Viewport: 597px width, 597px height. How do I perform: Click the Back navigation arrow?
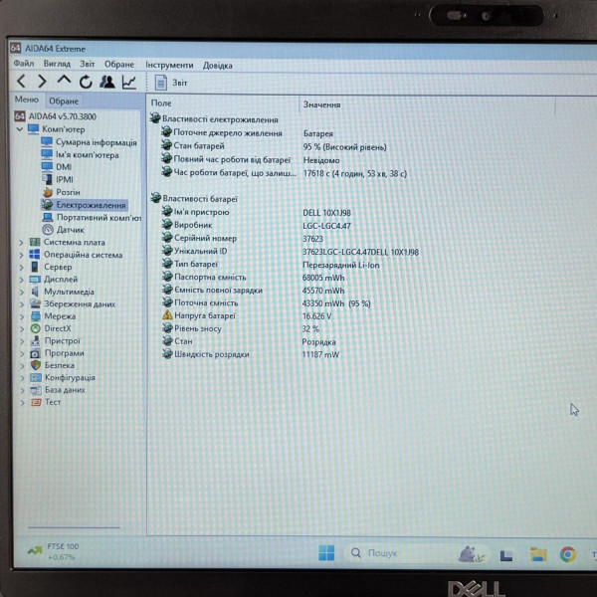[x=22, y=82]
